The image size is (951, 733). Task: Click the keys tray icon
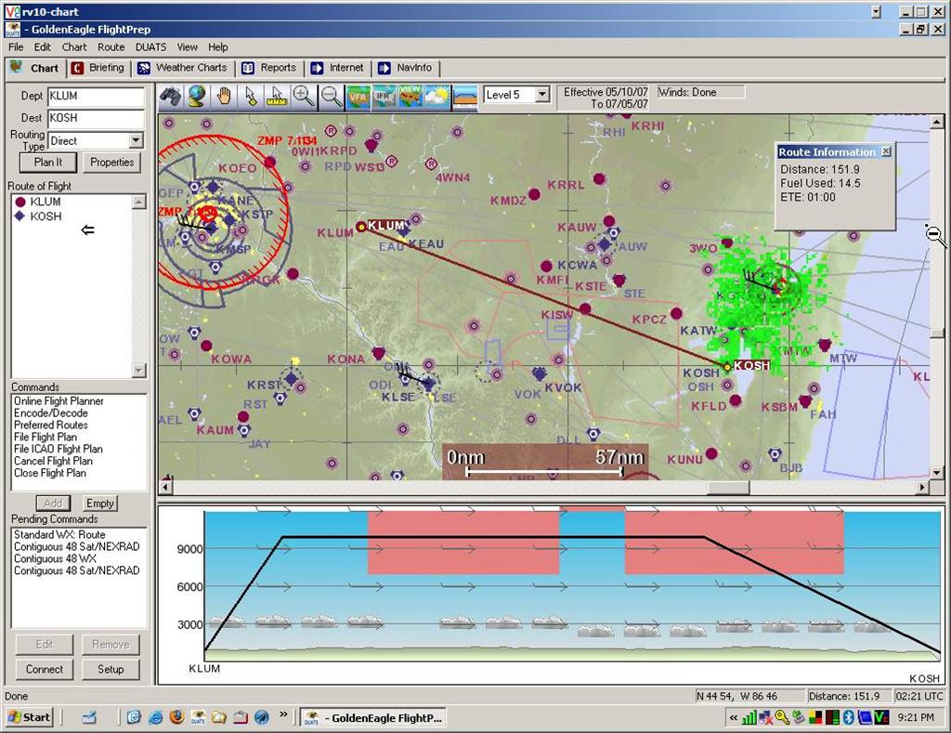pos(782,718)
